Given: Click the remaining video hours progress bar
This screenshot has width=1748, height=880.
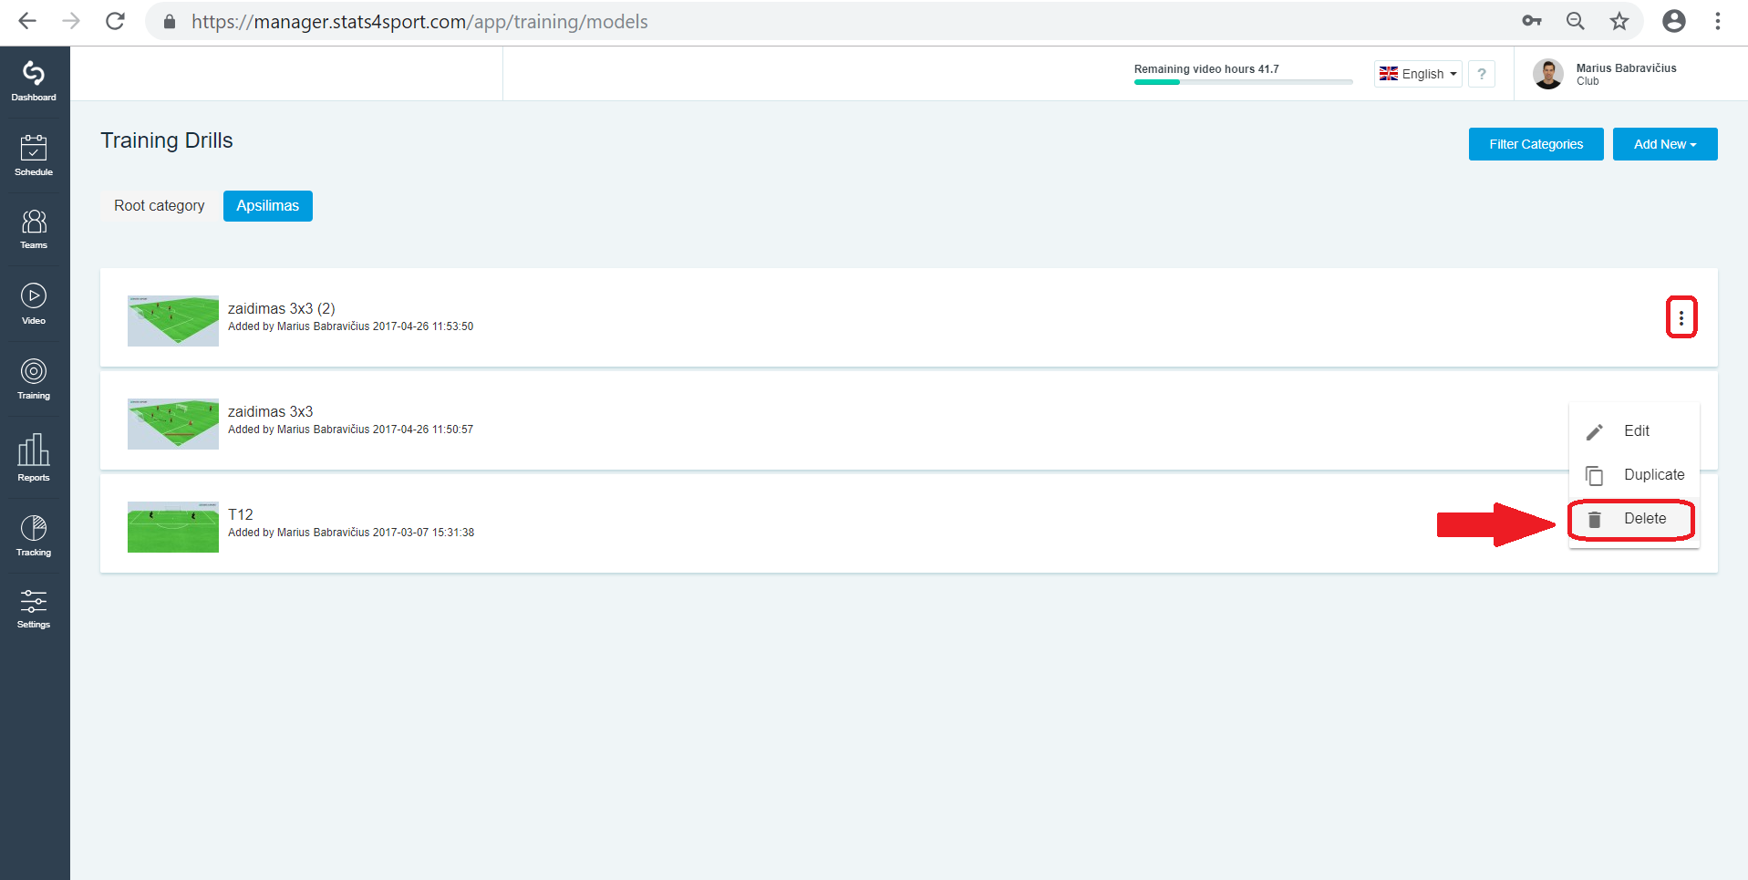Looking at the screenshot, I should pyautogui.click(x=1243, y=82).
